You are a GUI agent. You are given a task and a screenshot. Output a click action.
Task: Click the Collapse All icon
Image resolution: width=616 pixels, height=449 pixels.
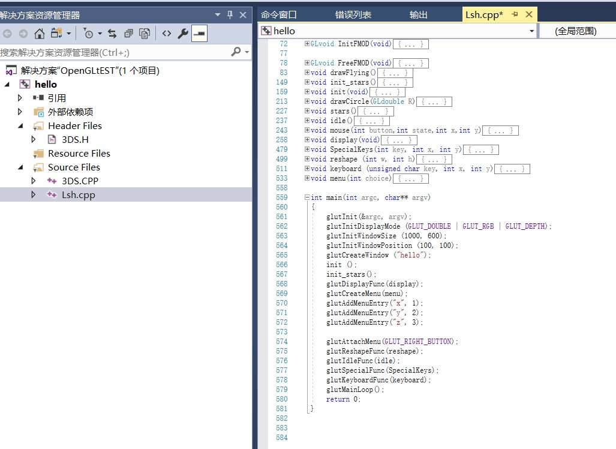(128, 34)
